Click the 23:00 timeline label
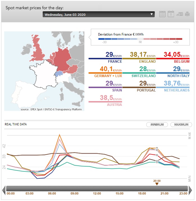 [183, 193]
